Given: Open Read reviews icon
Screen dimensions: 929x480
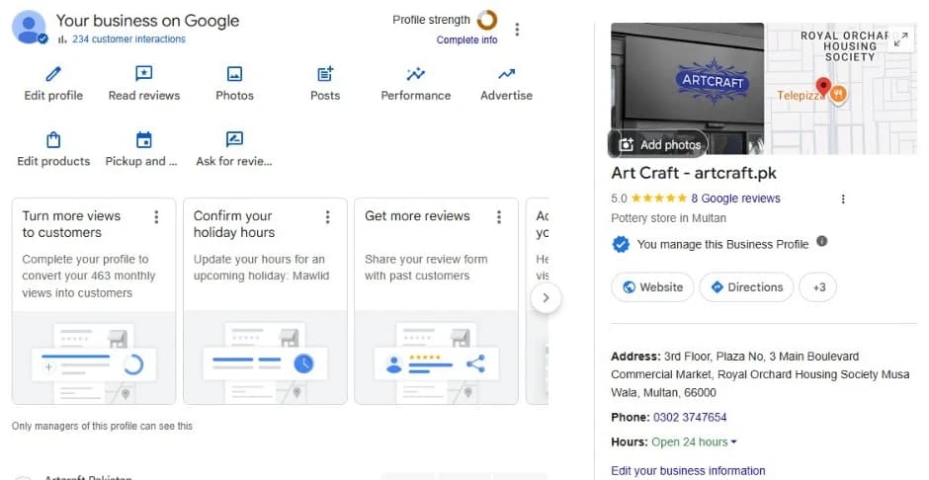Looking at the screenshot, I should pos(144,74).
